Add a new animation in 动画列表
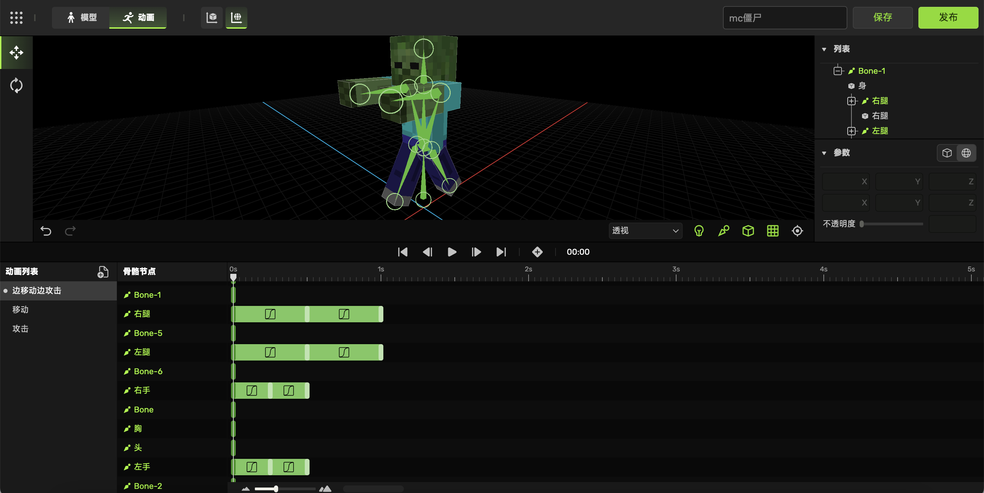 coord(103,272)
